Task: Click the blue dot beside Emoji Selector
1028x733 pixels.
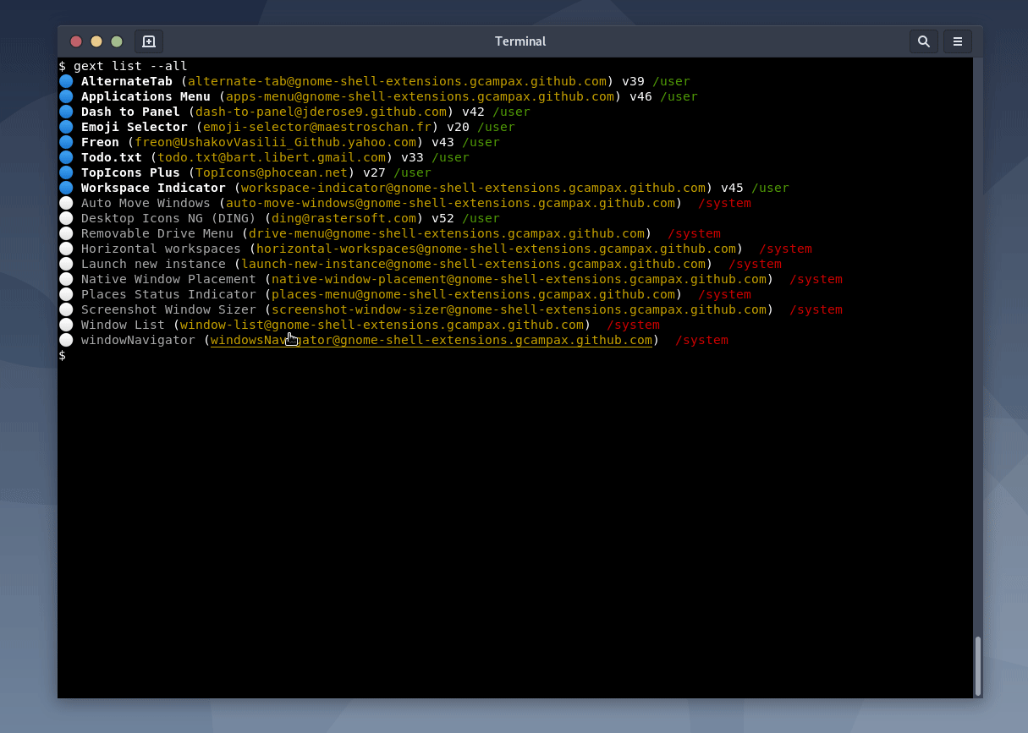Action: coord(66,127)
